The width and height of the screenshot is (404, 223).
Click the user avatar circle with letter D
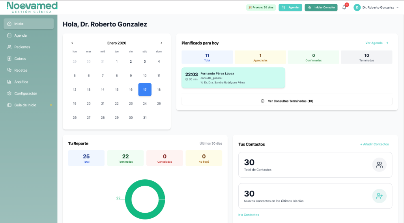coord(357,7)
